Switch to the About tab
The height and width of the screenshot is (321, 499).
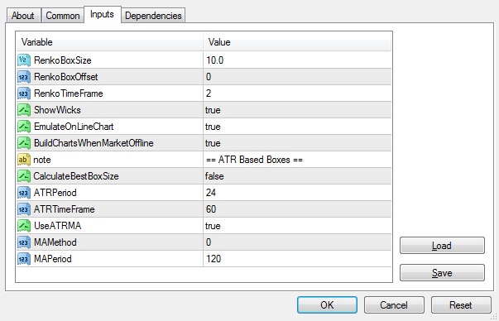tap(23, 16)
